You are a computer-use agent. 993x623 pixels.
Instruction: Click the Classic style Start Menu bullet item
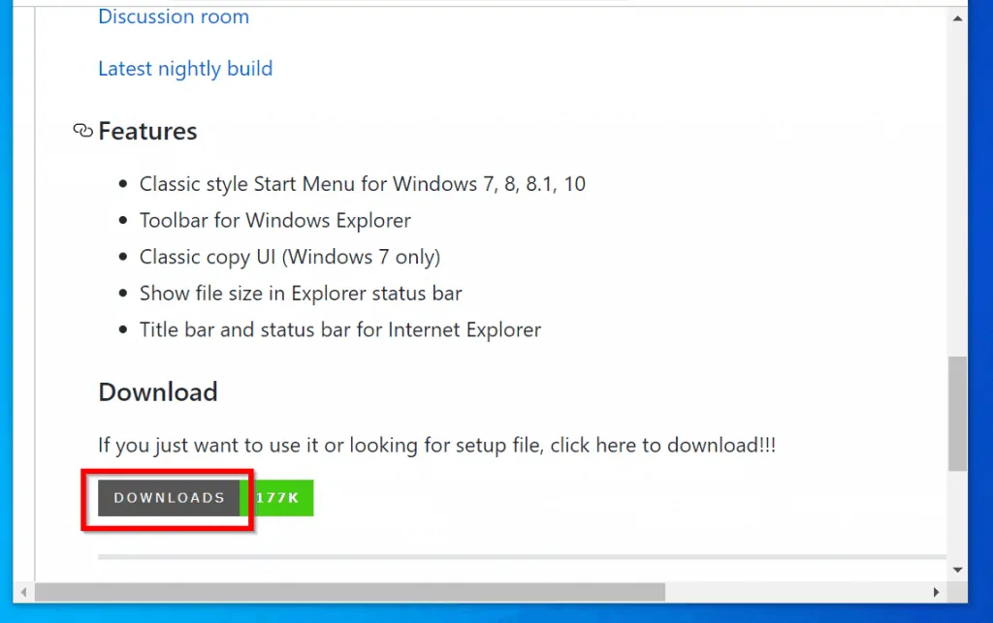[362, 183]
